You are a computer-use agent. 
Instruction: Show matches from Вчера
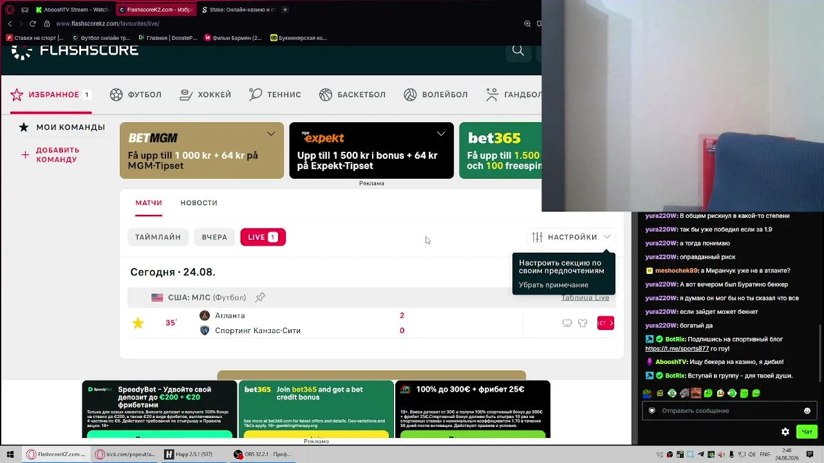(x=214, y=237)
